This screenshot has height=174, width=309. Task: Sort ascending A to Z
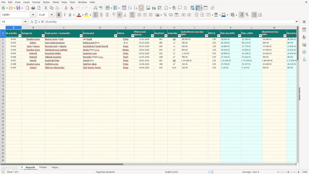130,8
